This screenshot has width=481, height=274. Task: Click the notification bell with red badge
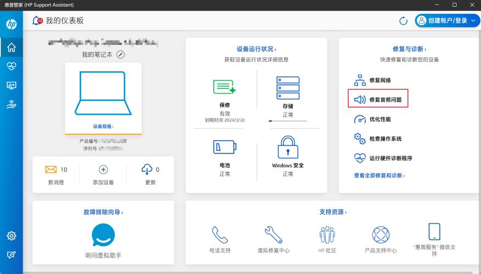pyautogui.click(x=37, y=21)
